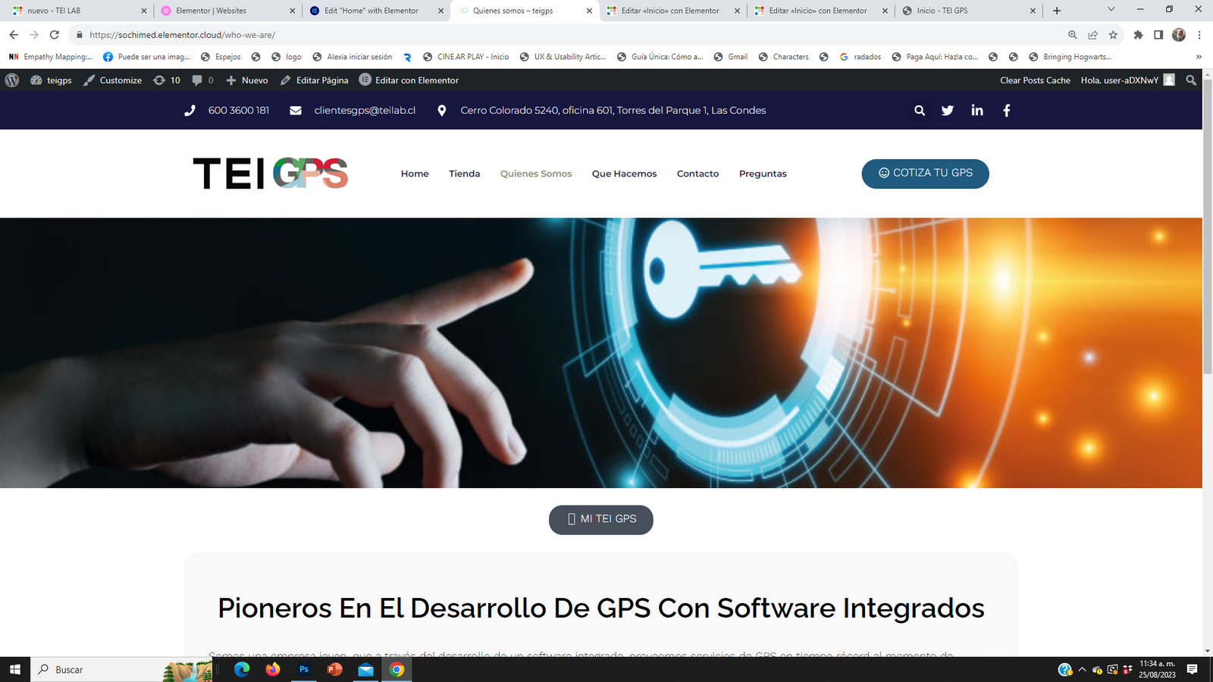The width and height of the screenshot is (1213, 682).
Task: Go to Que Hacemos in navigation
Action: 624,174
